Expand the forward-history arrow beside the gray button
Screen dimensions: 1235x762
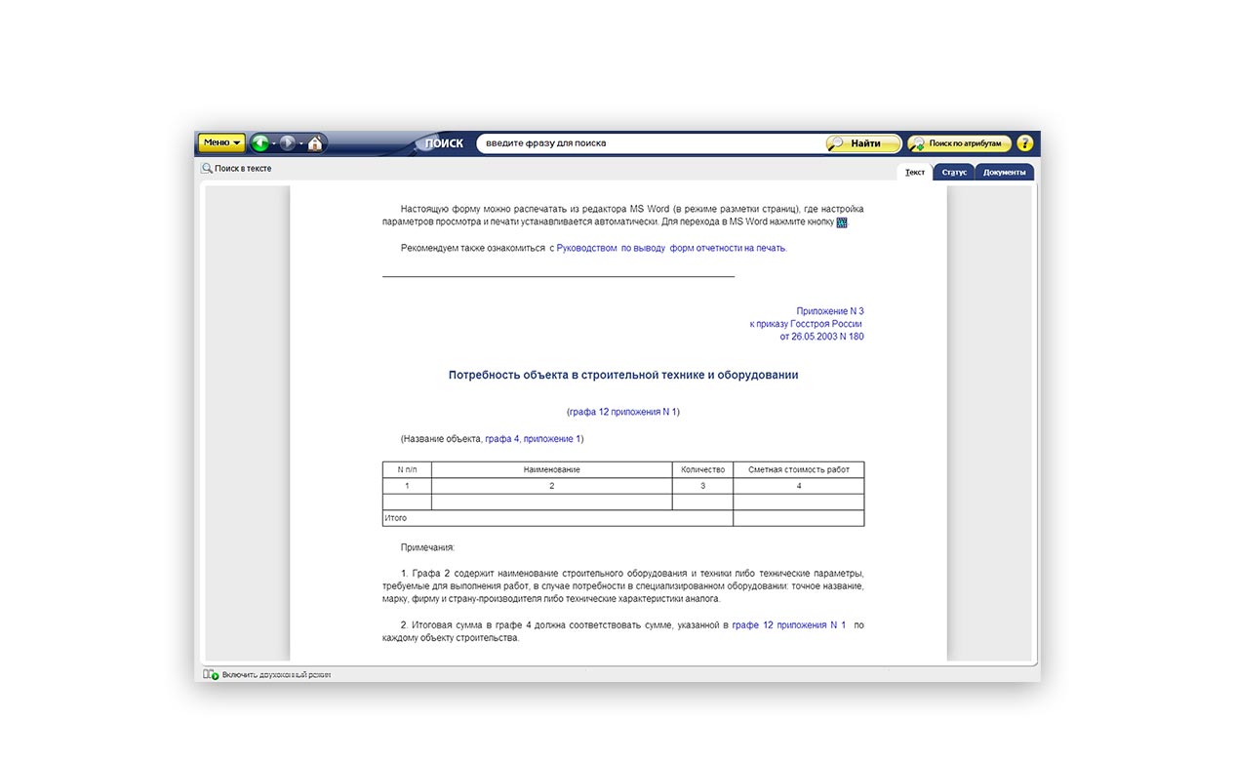tap(301, 144)
